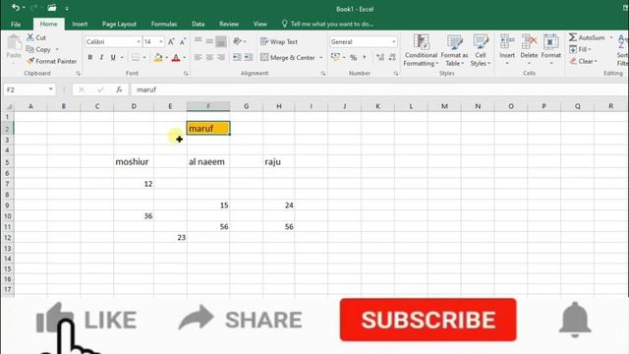Click the Insert Function fx icon
The image size is (629, 354).
click(x=119, y=89)
